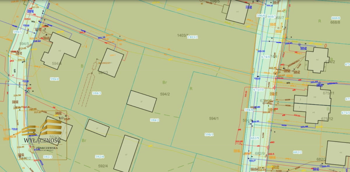Click the white 1403/1 parcel number label
Viewport: 350px width, 172px height.
click(192, 37)
